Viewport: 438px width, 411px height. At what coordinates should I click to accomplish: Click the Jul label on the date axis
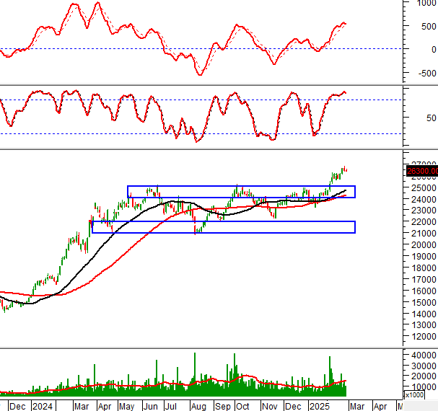(x=175, y=406)
